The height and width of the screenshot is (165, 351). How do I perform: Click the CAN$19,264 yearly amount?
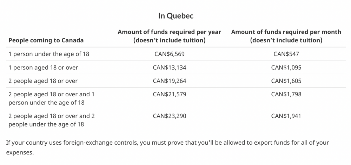(x=170, y=81)
